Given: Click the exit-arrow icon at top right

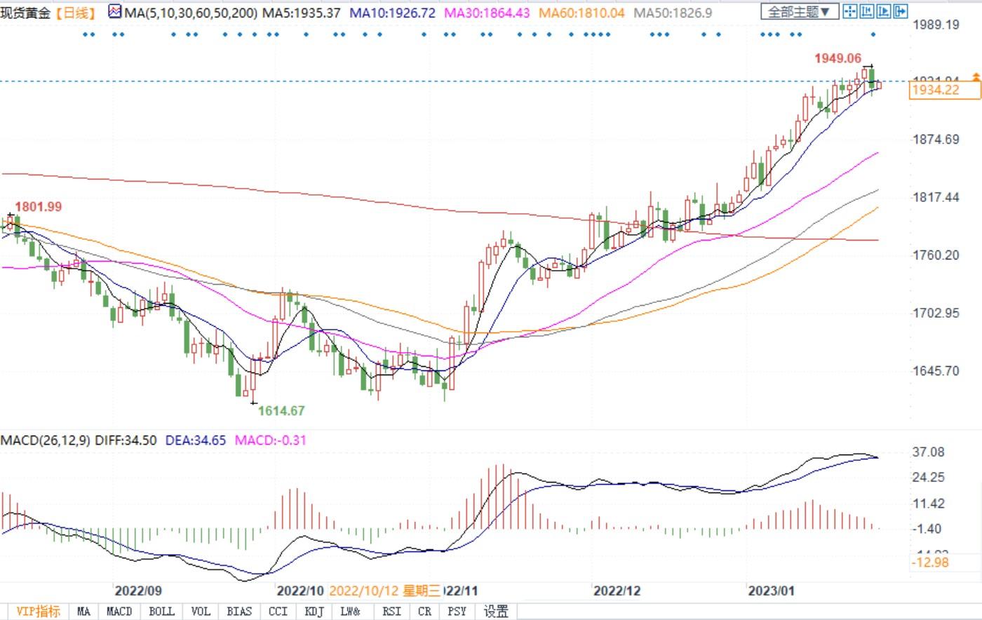Looking at the screenshot, I should click(x=901, y=11).
